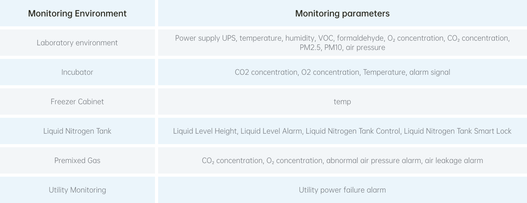Screen dimensions: 527x203
Task: Click "abnormal air pressure alarm" text
Action: tap(374, 160)
